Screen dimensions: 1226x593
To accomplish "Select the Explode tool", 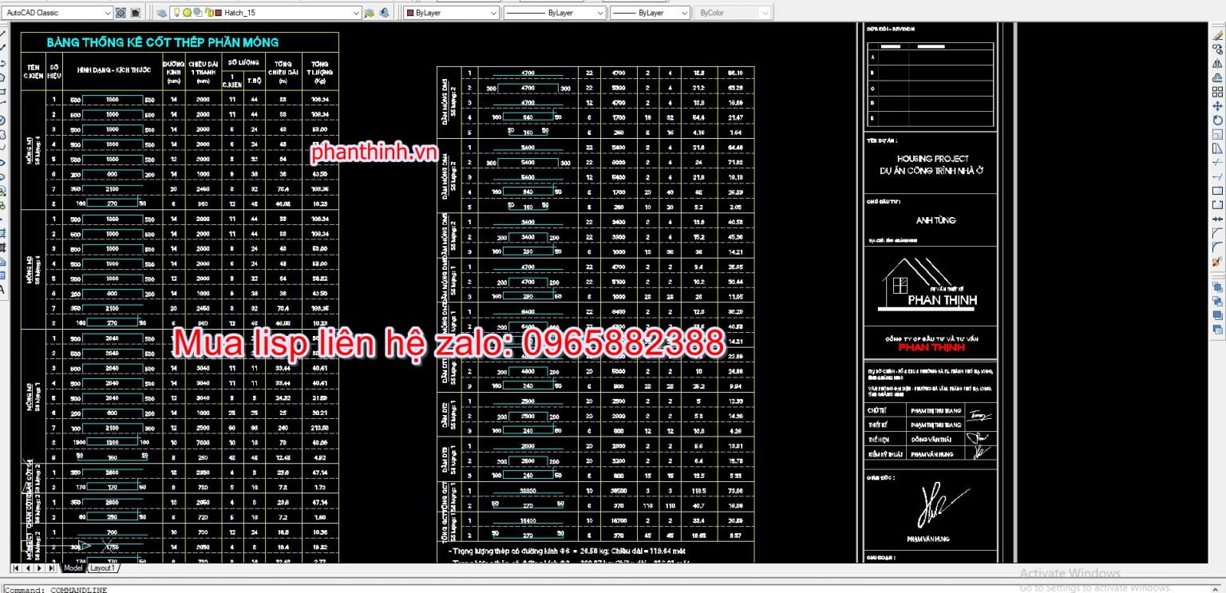I will [1217, 261].
